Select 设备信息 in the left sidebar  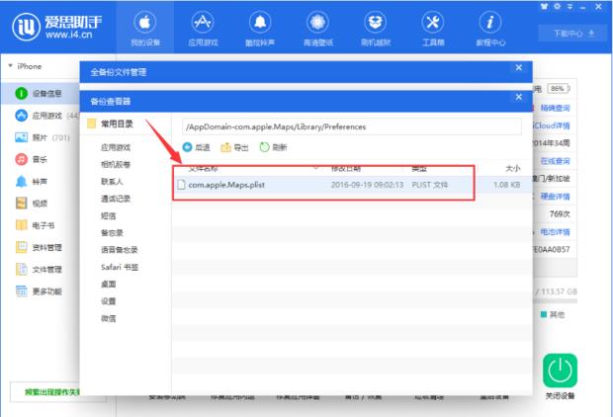click(x=40, y=94)
